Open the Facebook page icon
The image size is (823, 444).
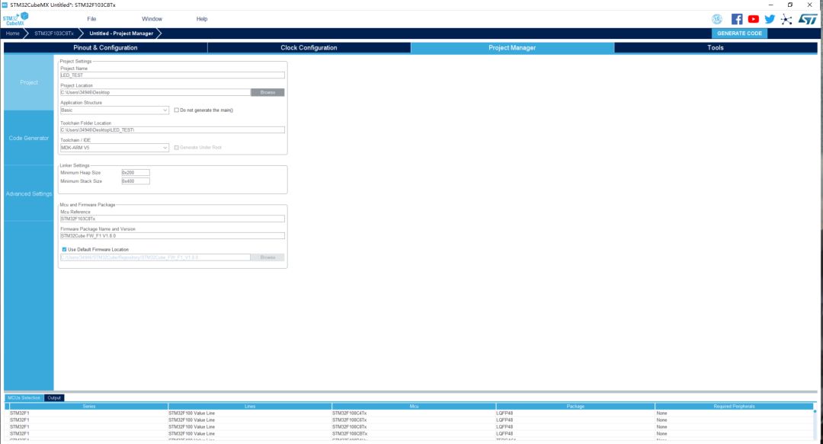click(x=737, y=19)
